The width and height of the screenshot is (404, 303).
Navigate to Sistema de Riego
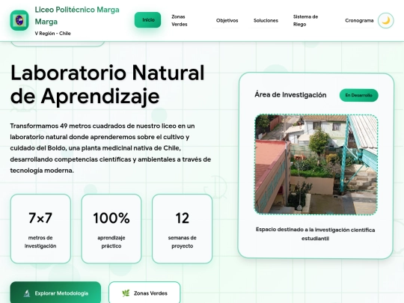click(x=305, y=20)
